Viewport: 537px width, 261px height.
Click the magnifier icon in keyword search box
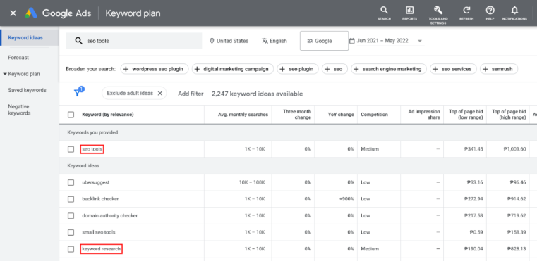click(79, 41)
